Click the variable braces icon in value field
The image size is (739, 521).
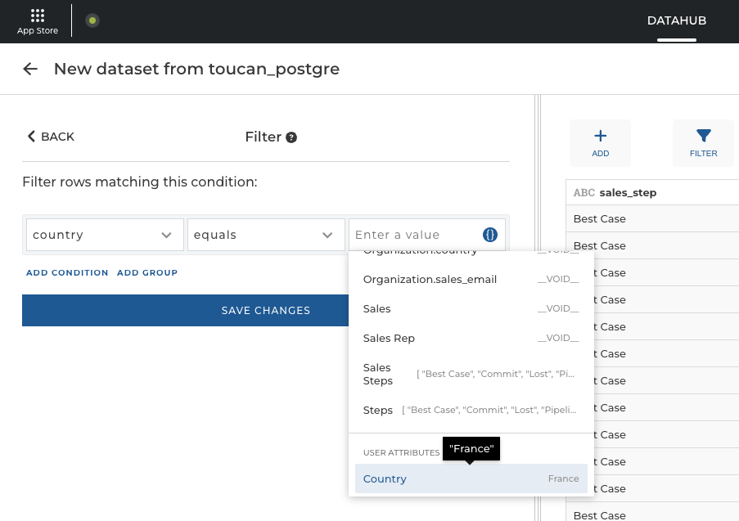pyautogui.click(x=490, y=235)
